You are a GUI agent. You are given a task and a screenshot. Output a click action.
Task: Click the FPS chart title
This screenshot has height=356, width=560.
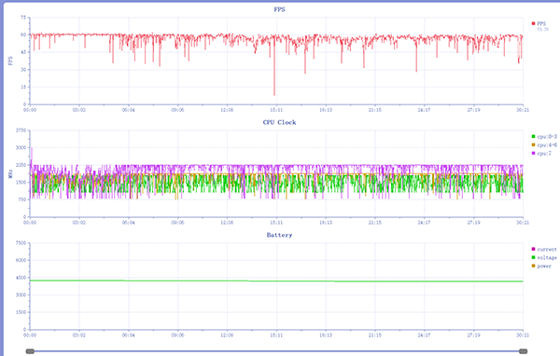[279, 9]
